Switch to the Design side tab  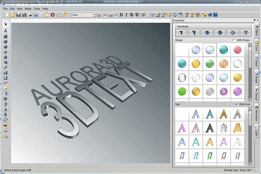point(257,94)
